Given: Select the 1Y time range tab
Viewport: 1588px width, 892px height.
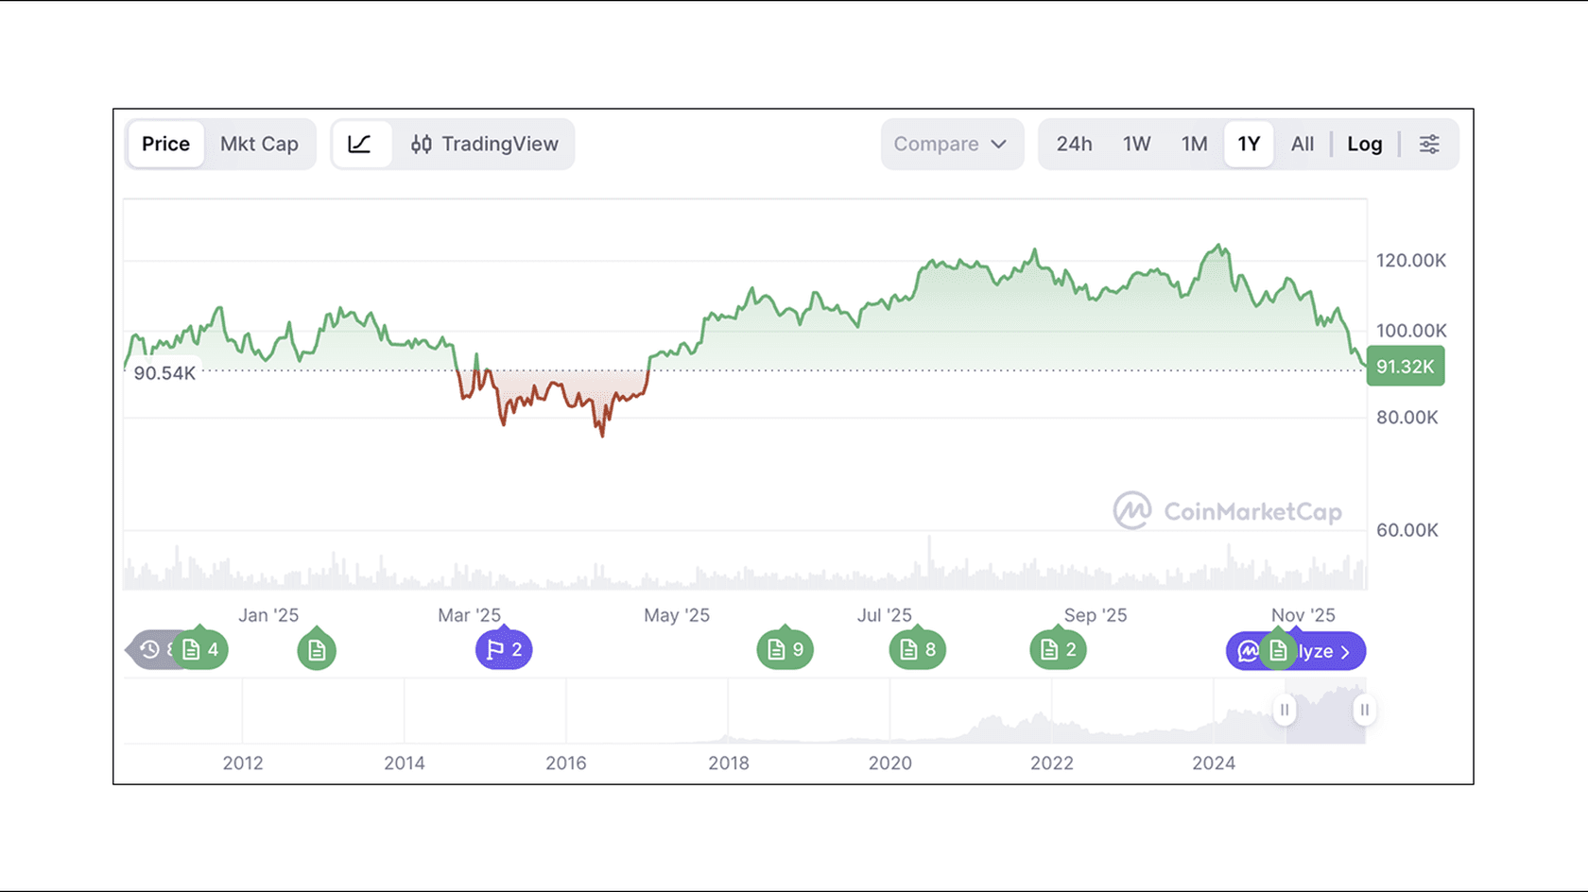Looking at the screenshot, I should [x=1248, y=144].
